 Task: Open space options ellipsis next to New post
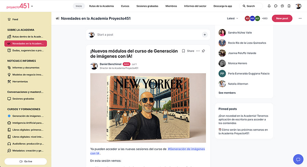[300, 18]
